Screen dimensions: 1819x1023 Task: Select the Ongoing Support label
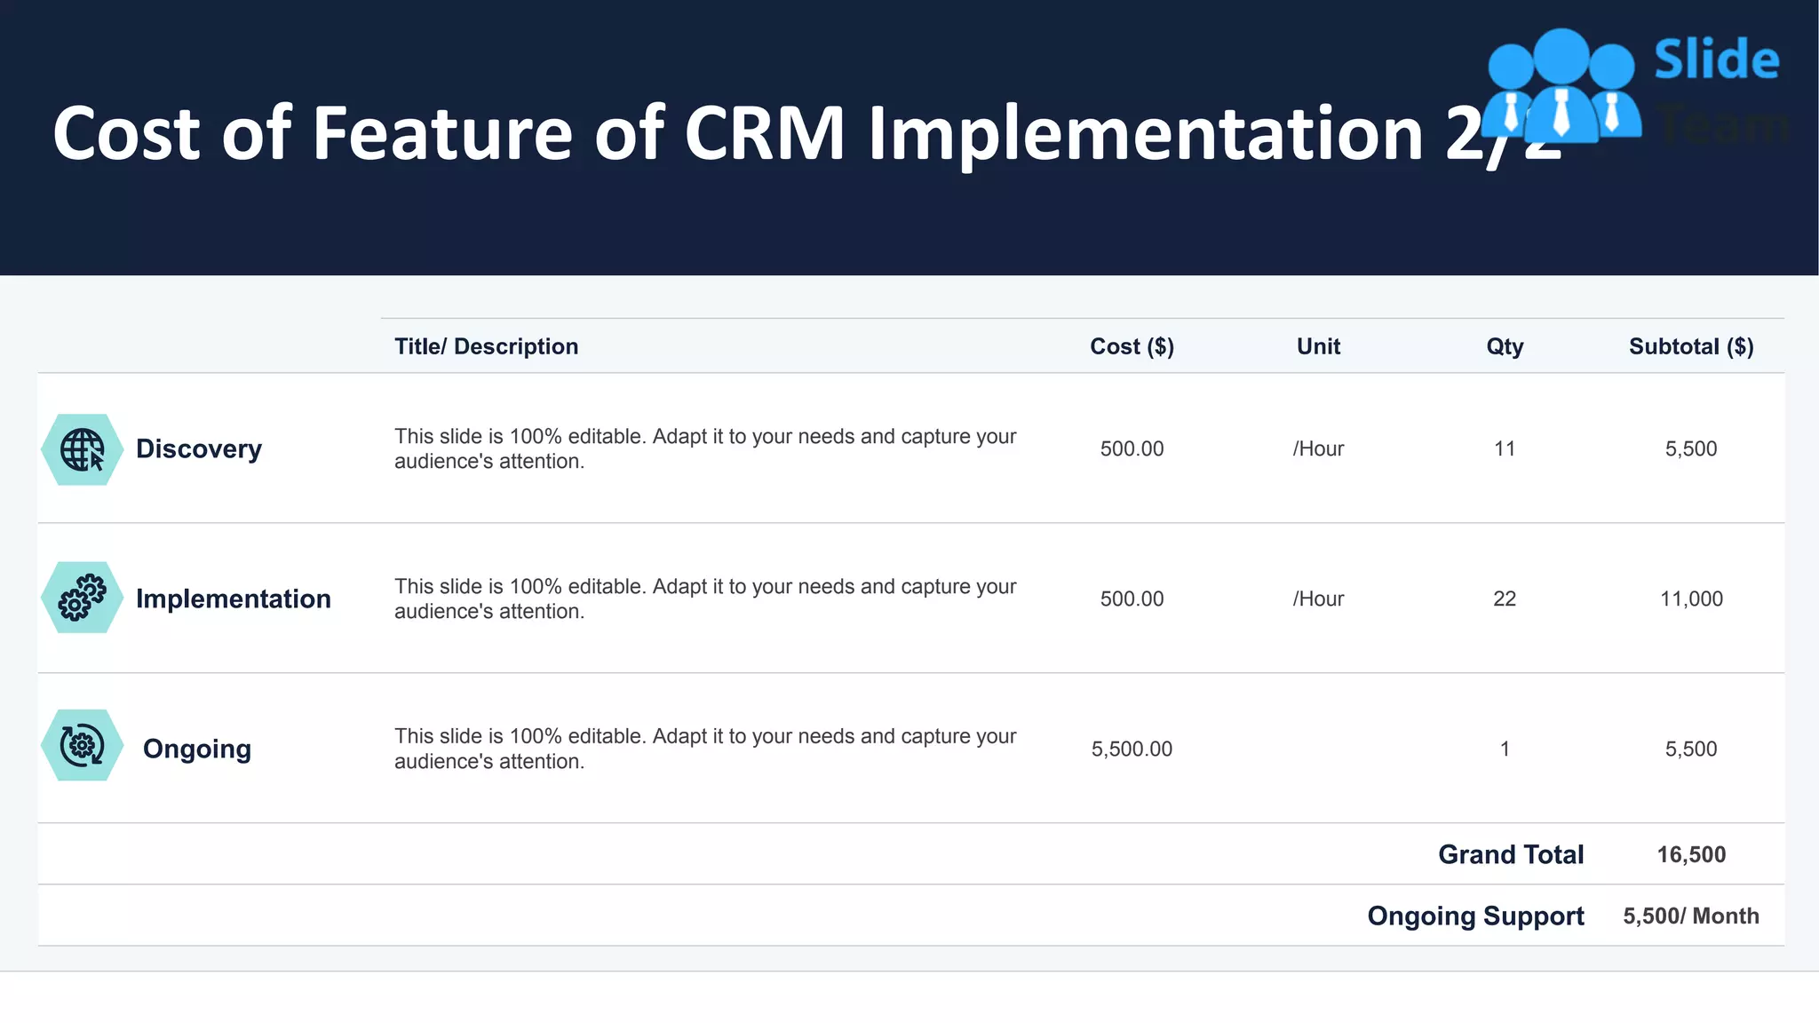pyautogui.click(x=1475, y=916)
